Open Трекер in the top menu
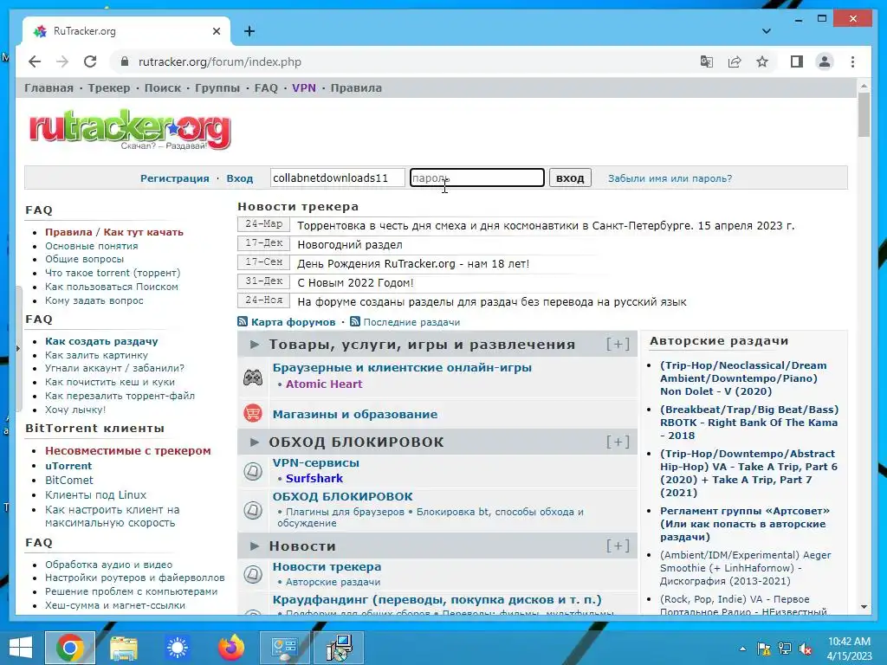Image resolution: width=887 pixels, height=665 pixels. point(108,87)
